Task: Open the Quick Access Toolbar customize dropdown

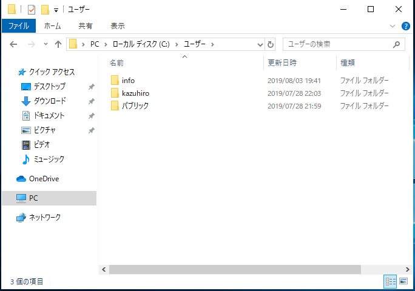Action: 56,10
